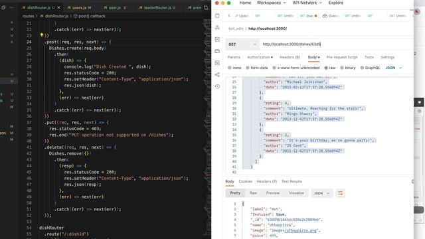Open Mock Servers icon in Postman sidebar

[217, 51]
